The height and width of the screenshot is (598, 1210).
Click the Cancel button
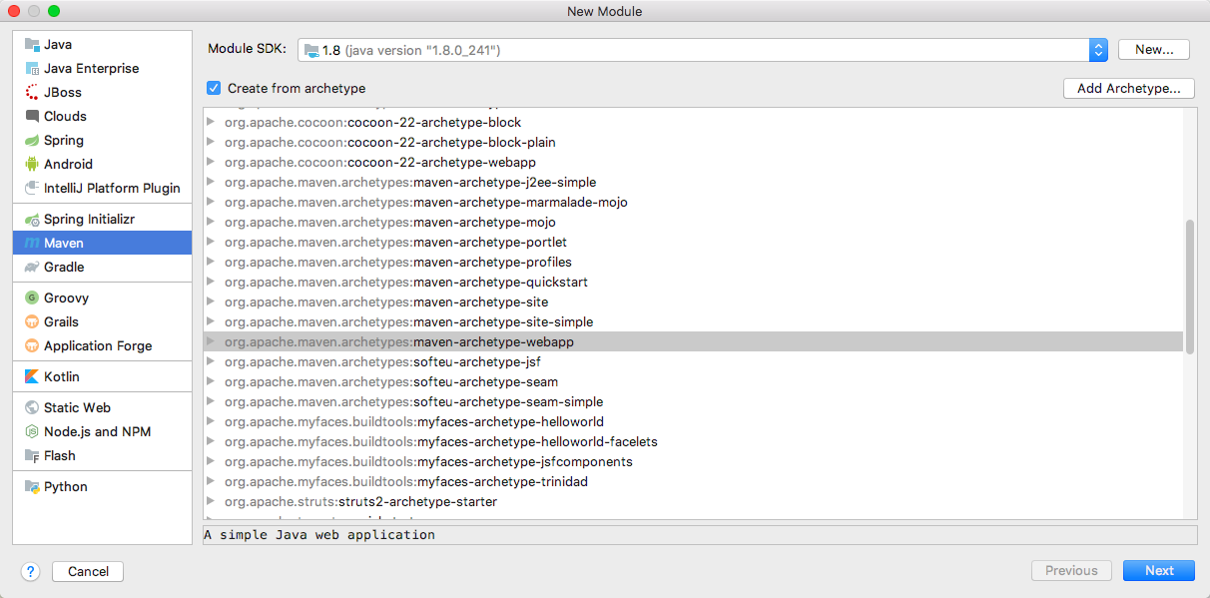pyautogui.click(x=88, y=571)
